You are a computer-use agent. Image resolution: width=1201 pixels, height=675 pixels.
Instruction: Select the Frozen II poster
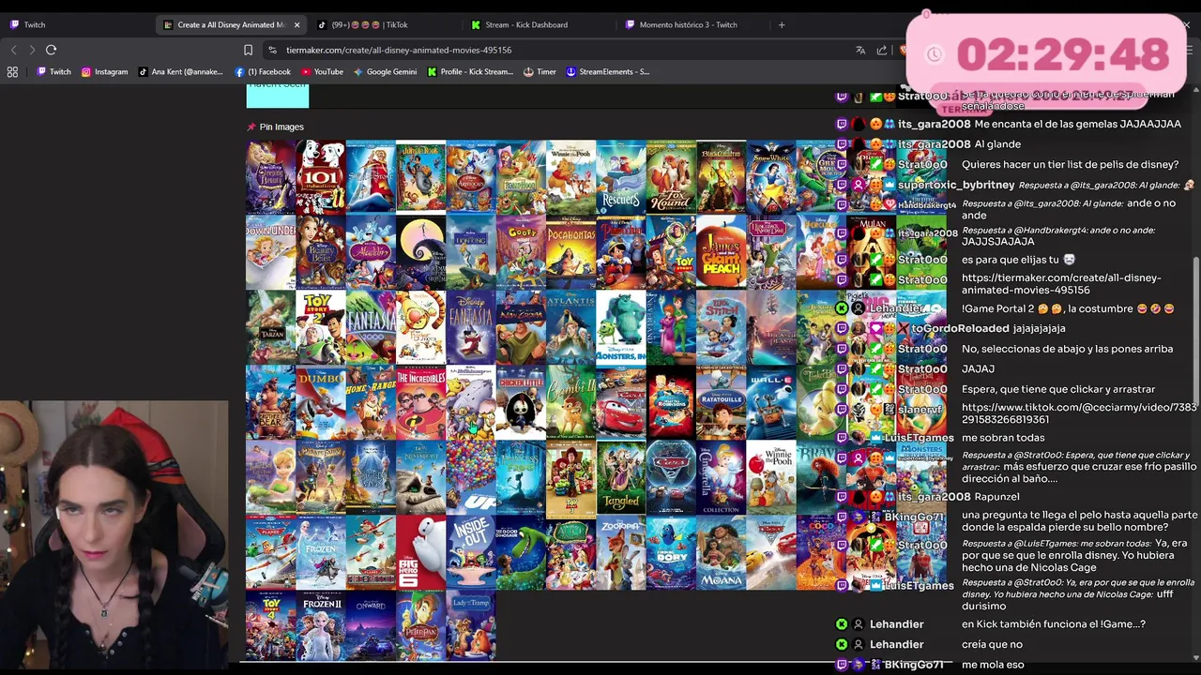click(321, 626)
